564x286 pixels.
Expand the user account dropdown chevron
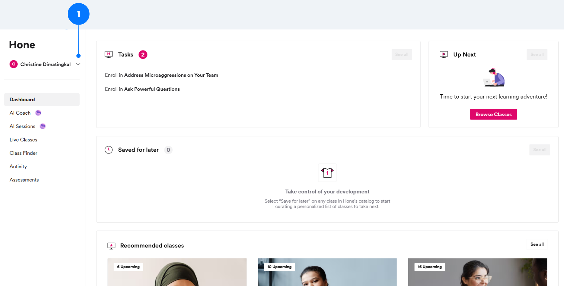[78, 64]
